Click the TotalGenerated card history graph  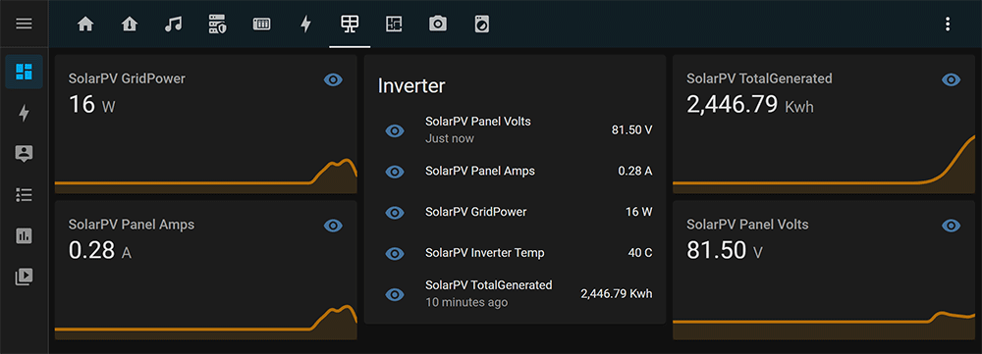pos(824,164)
